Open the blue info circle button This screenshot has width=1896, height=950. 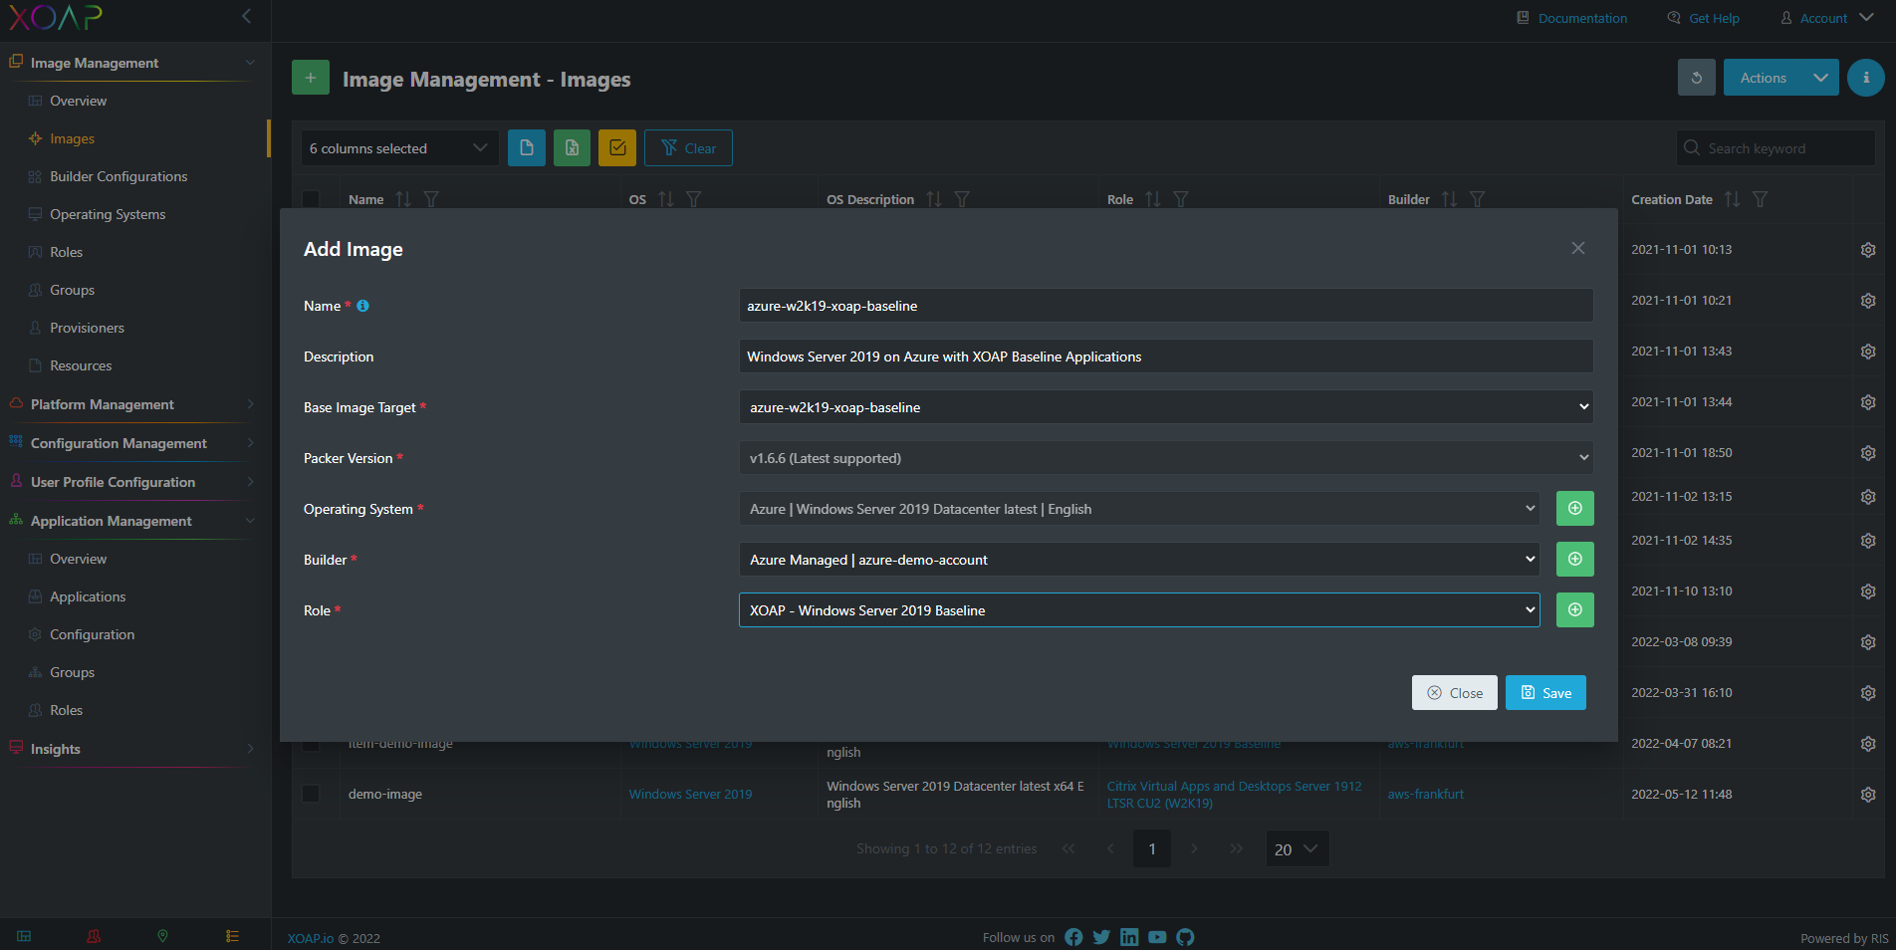pyautogui.click(x=1865, y=78)
